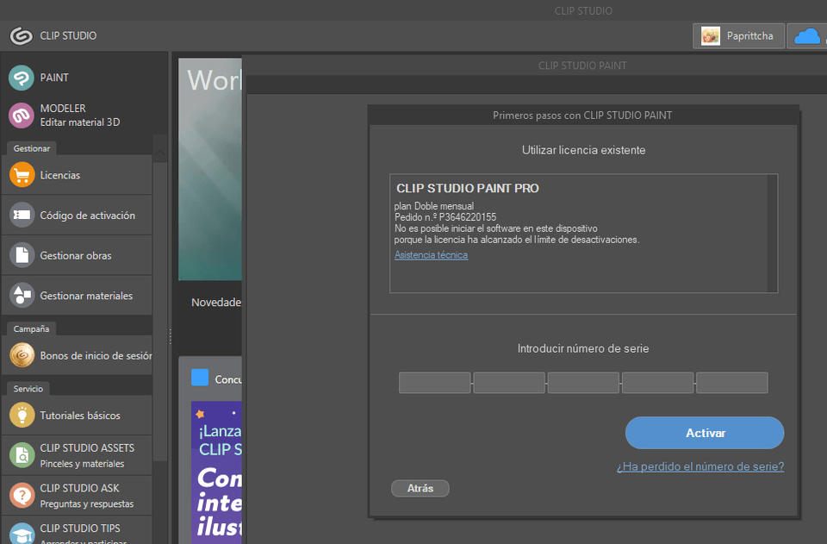The image size is (827, 544).
Task: Focus the fifth serial number field
Action: [732, 383]
